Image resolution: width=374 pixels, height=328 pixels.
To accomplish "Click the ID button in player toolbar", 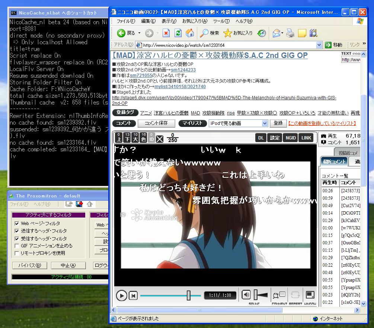I will pos(152,138).
